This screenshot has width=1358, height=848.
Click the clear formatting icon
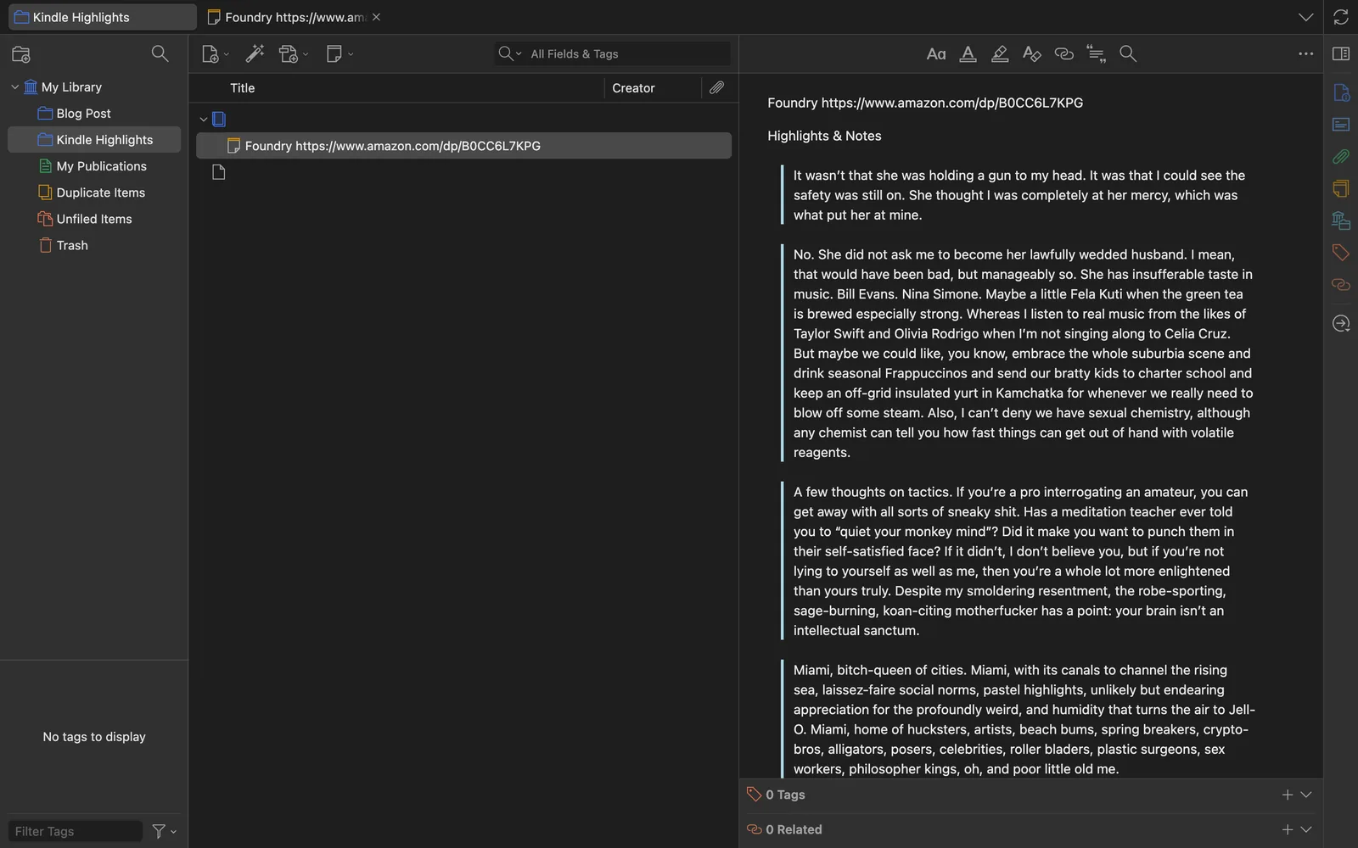(x=1032, y=54)
